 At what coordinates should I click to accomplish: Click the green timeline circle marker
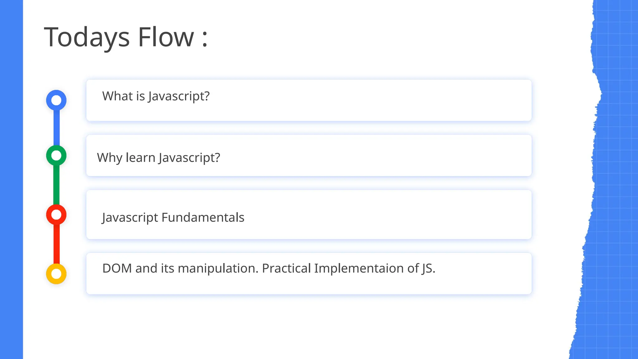(56, 155)
